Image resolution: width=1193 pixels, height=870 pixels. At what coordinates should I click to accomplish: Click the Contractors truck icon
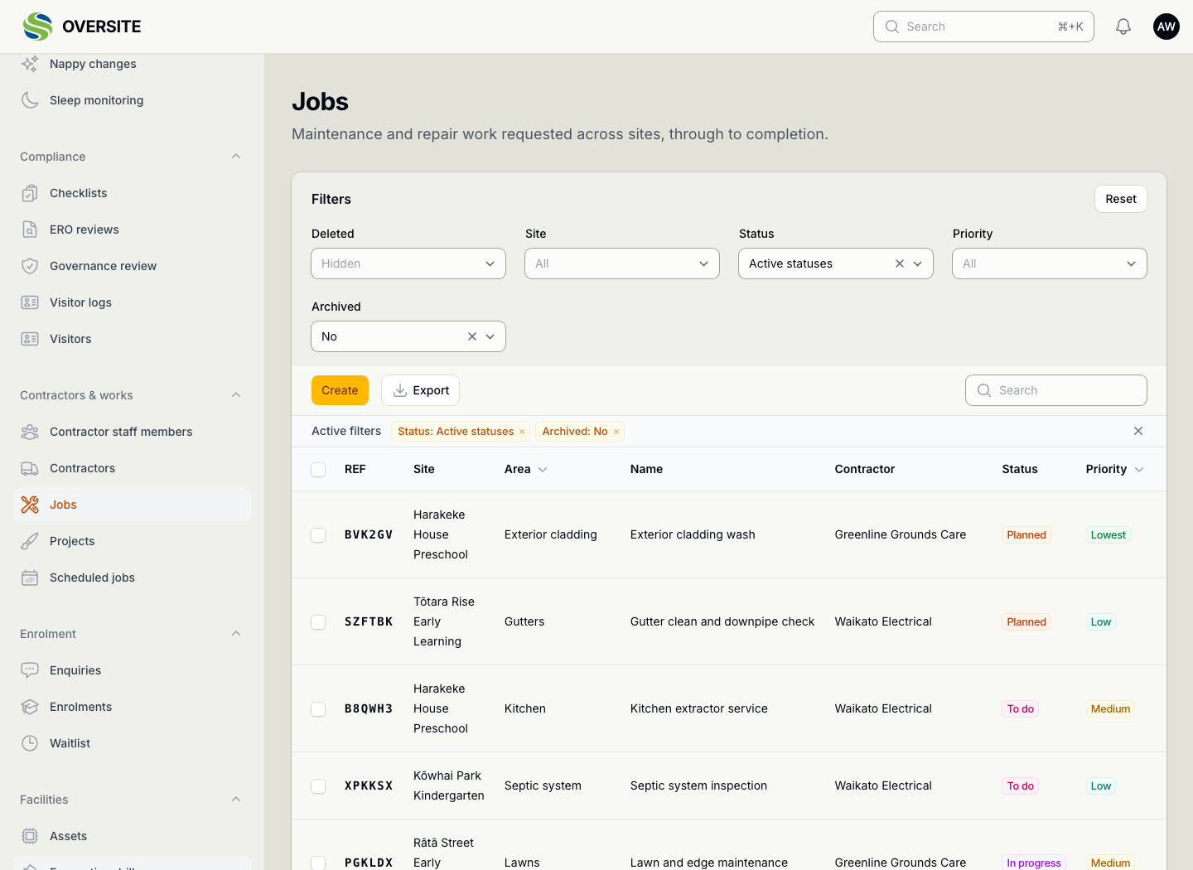pyautogui.click(x=30, y=468)
